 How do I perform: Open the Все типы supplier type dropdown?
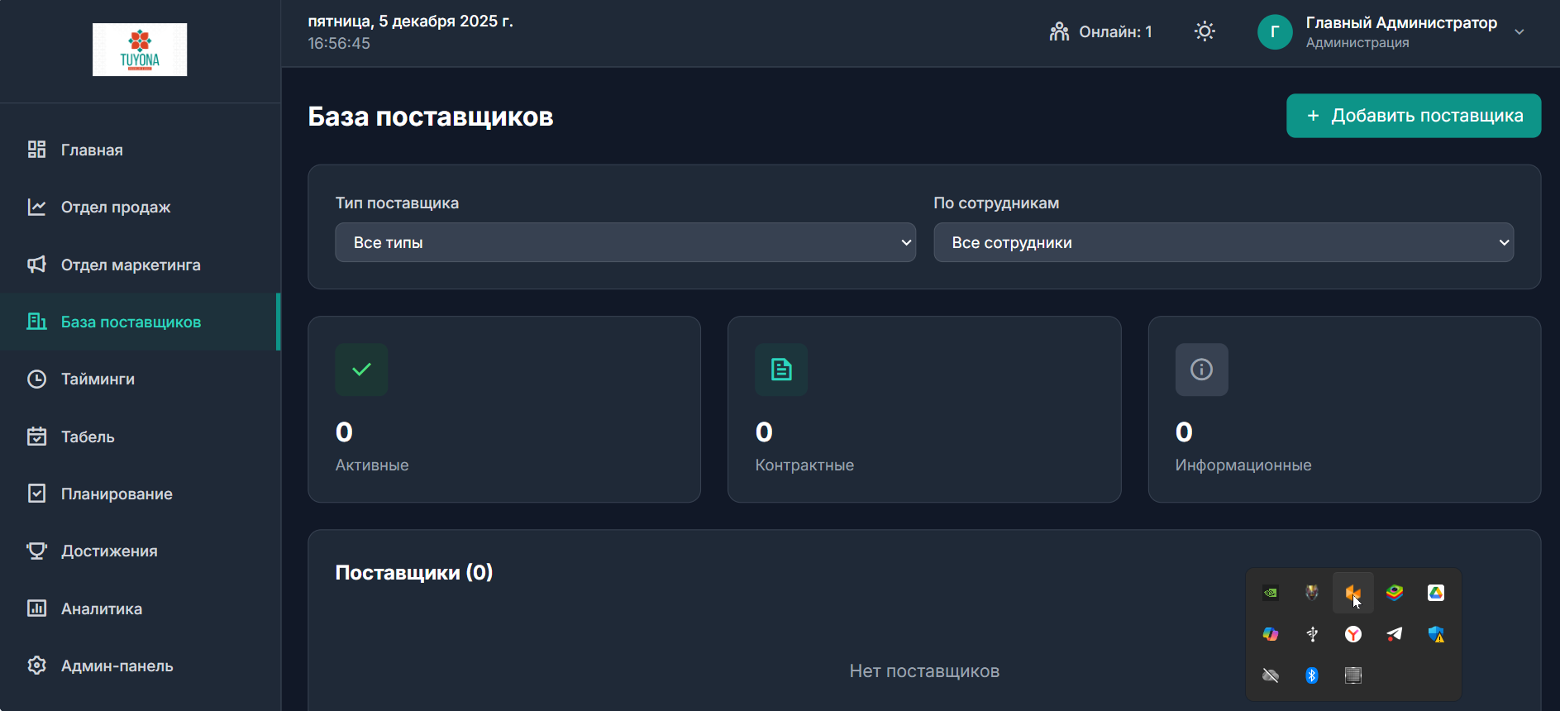(x=625, y=242)
